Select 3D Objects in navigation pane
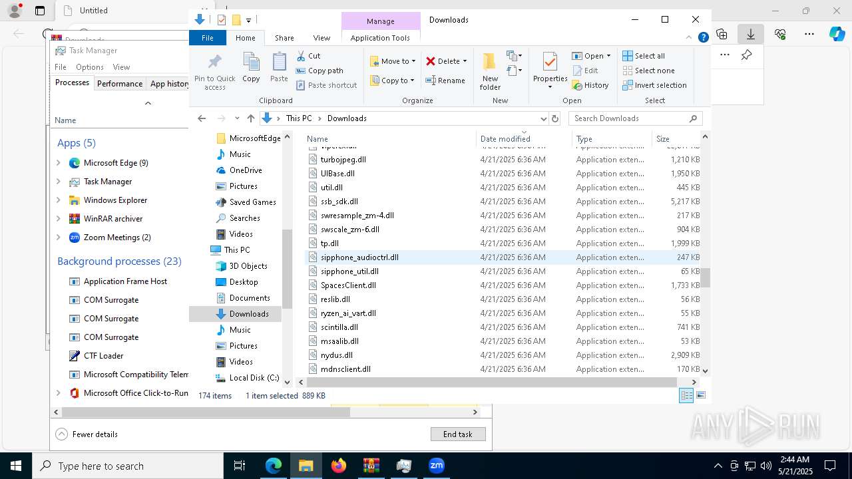The width and height of the screenshot is (852, 479). 241,266
